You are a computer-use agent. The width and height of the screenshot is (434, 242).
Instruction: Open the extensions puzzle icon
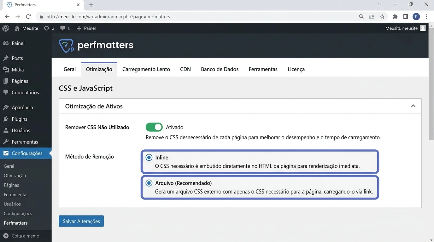tap(395, 17)
